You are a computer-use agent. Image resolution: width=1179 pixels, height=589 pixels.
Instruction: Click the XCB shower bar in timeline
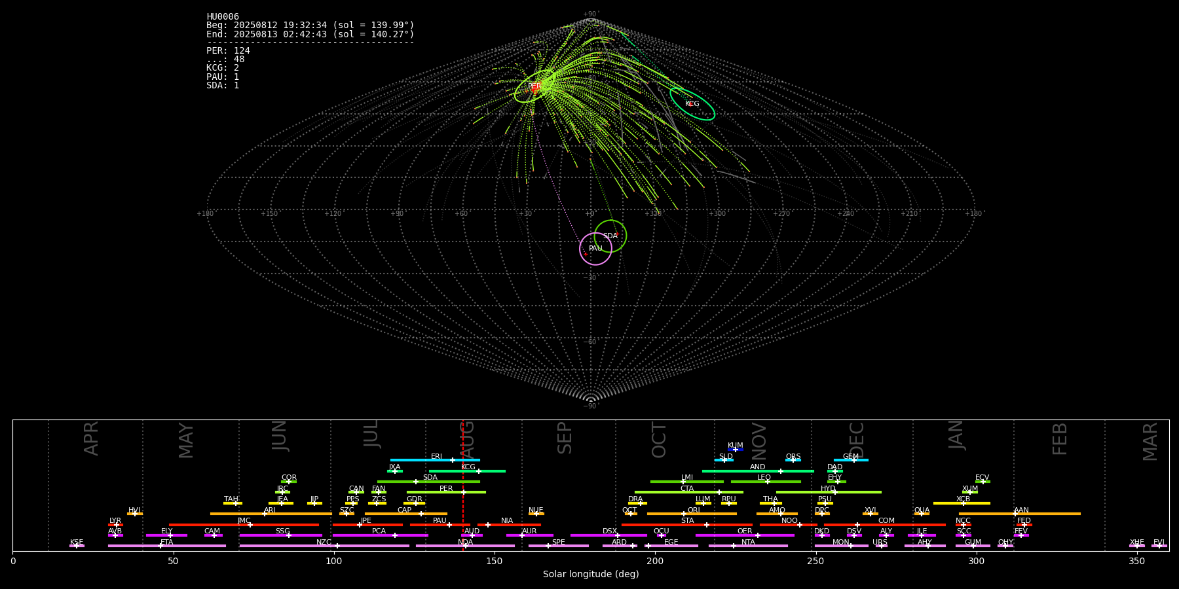click(x=962, y=503)
